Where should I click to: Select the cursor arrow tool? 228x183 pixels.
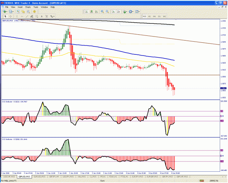5,16
